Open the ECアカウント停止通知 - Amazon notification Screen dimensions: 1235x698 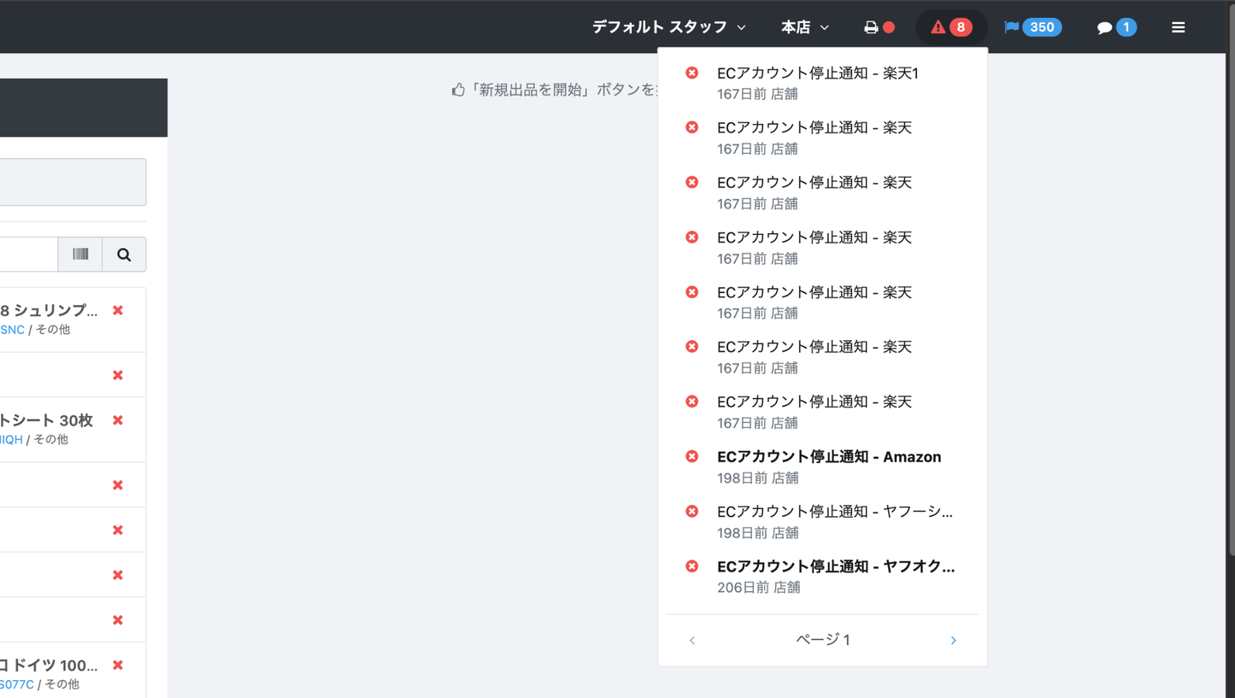(828, 456)
